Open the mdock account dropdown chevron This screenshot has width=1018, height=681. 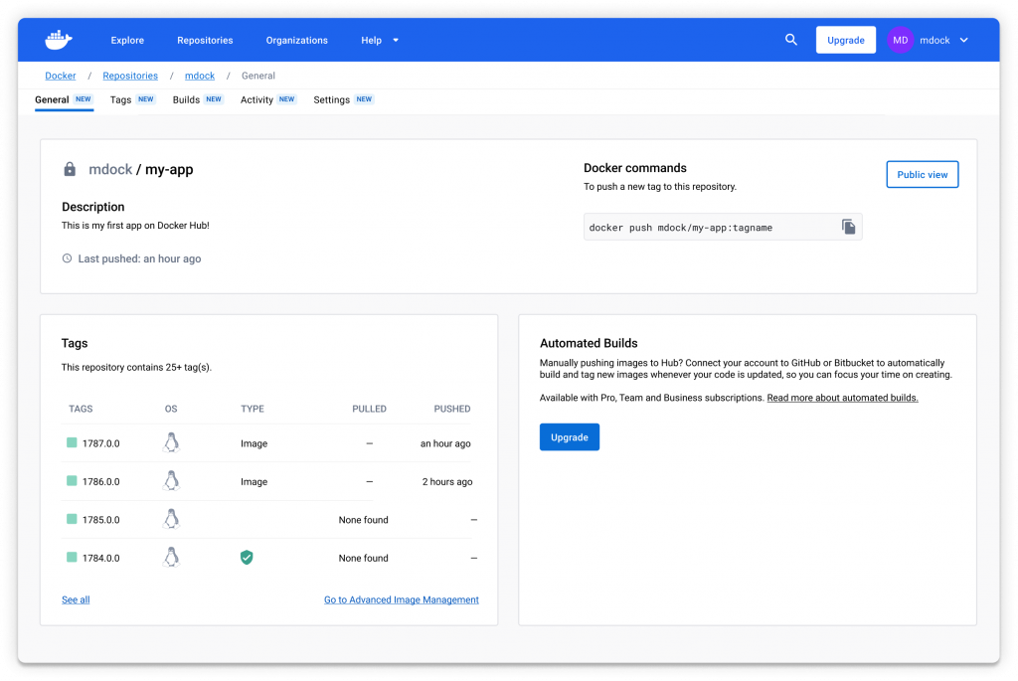coord(963,41)
